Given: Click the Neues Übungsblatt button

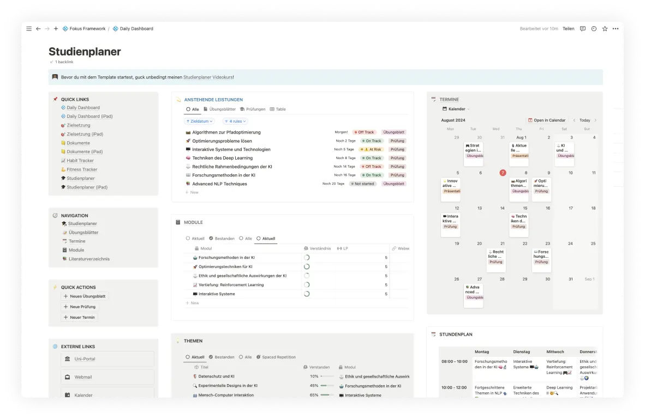Looking at the screenshot, I should click(x=85, y=296).
